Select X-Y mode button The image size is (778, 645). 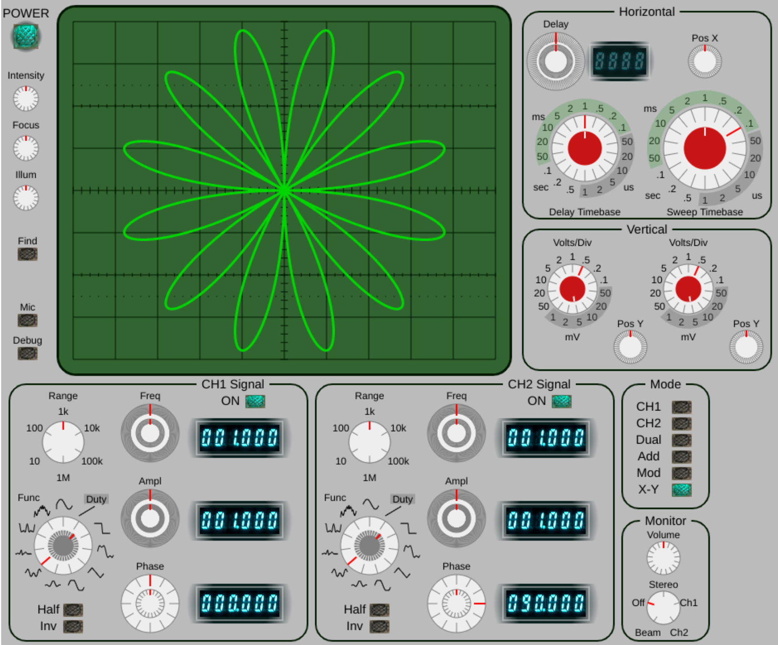click(682, 490)
